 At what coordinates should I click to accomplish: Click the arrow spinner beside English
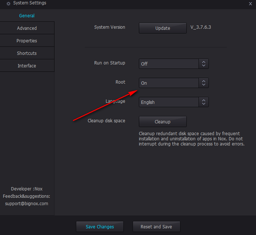tap(204, 102)
